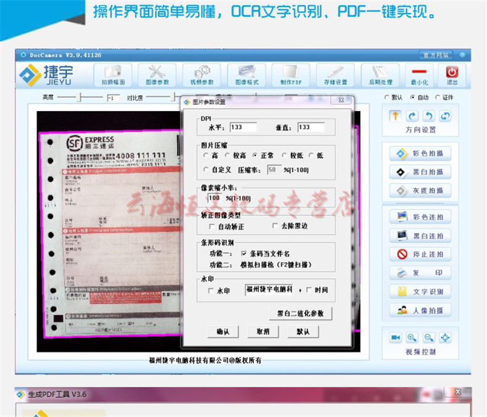
Task: Click the 180-degree flip rotation icon
Action: 445,116
